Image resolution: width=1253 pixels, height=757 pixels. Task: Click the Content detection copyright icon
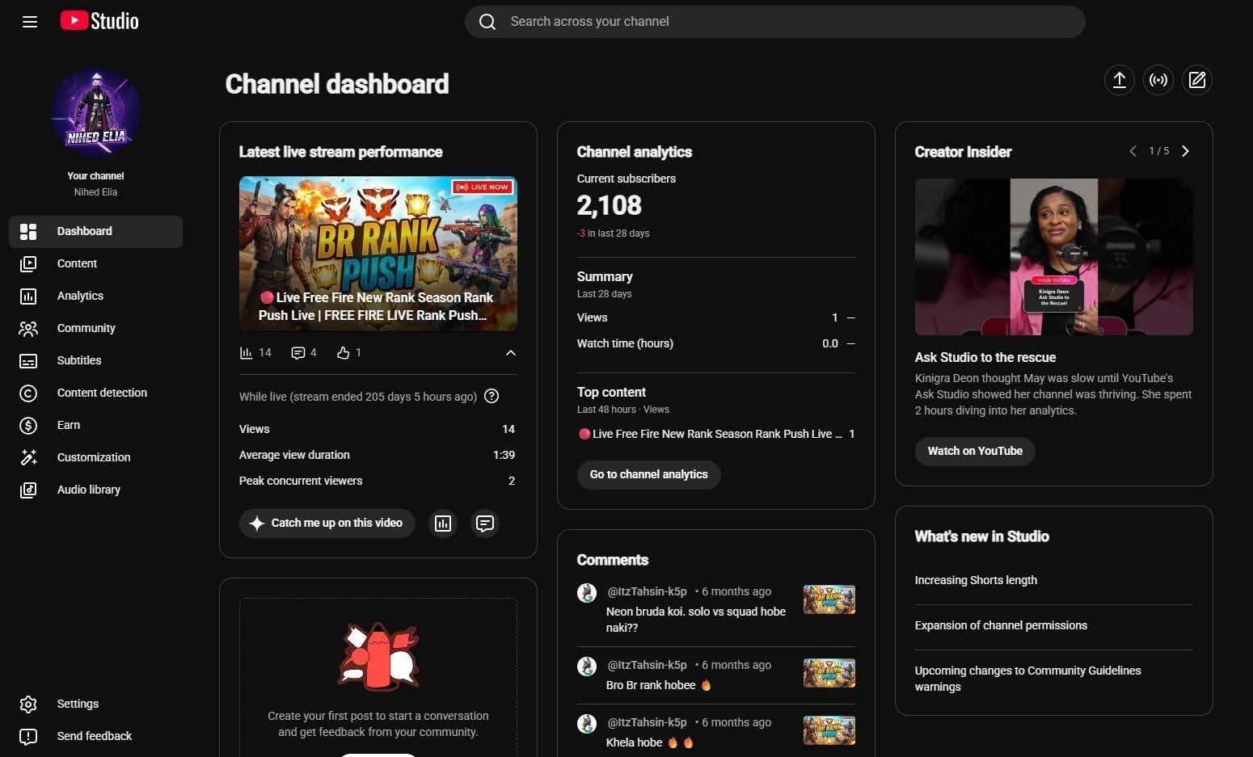pyautogui.click(x=28, y=393)
